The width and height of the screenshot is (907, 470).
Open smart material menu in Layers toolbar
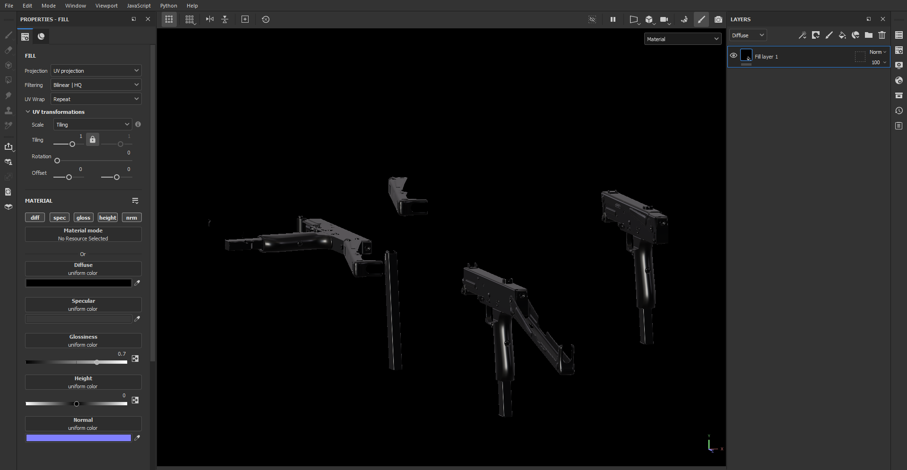point(855,35)
